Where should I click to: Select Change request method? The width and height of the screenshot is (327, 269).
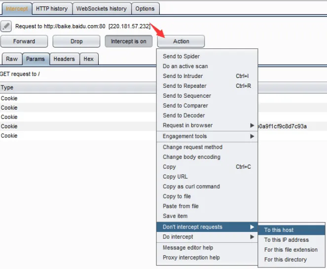[207, 147]
